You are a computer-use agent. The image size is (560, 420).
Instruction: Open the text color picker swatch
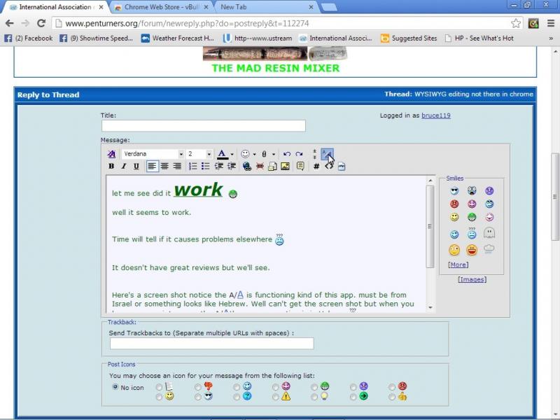[x=222, y=154]
